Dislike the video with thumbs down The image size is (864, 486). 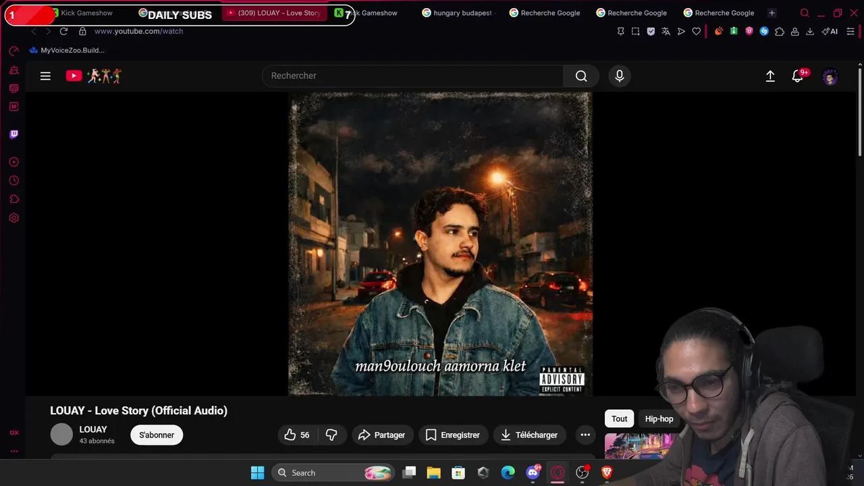(x=331, y=435)
